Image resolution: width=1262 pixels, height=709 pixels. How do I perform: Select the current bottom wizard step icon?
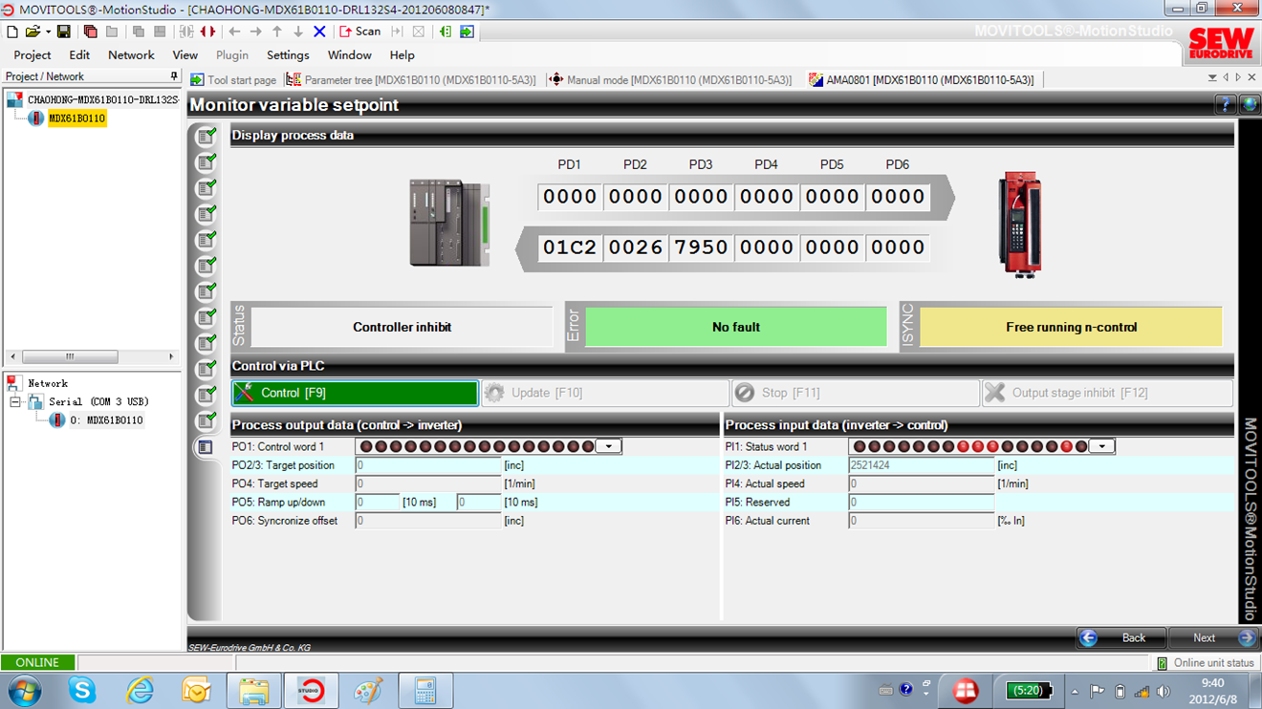206,446
